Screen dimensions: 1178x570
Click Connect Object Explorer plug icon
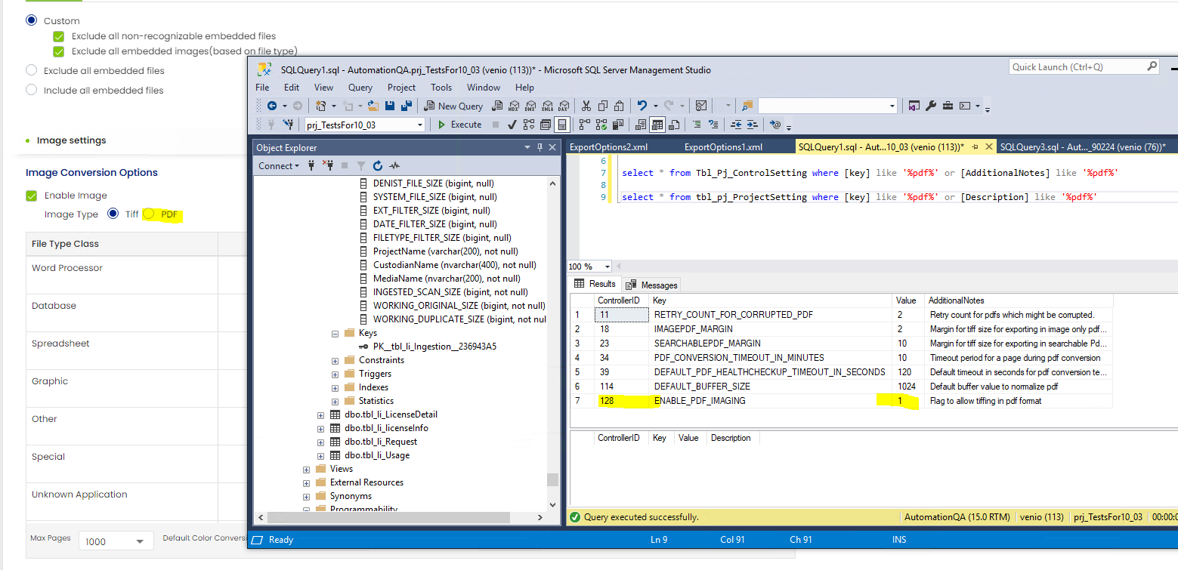click(311, 165)
